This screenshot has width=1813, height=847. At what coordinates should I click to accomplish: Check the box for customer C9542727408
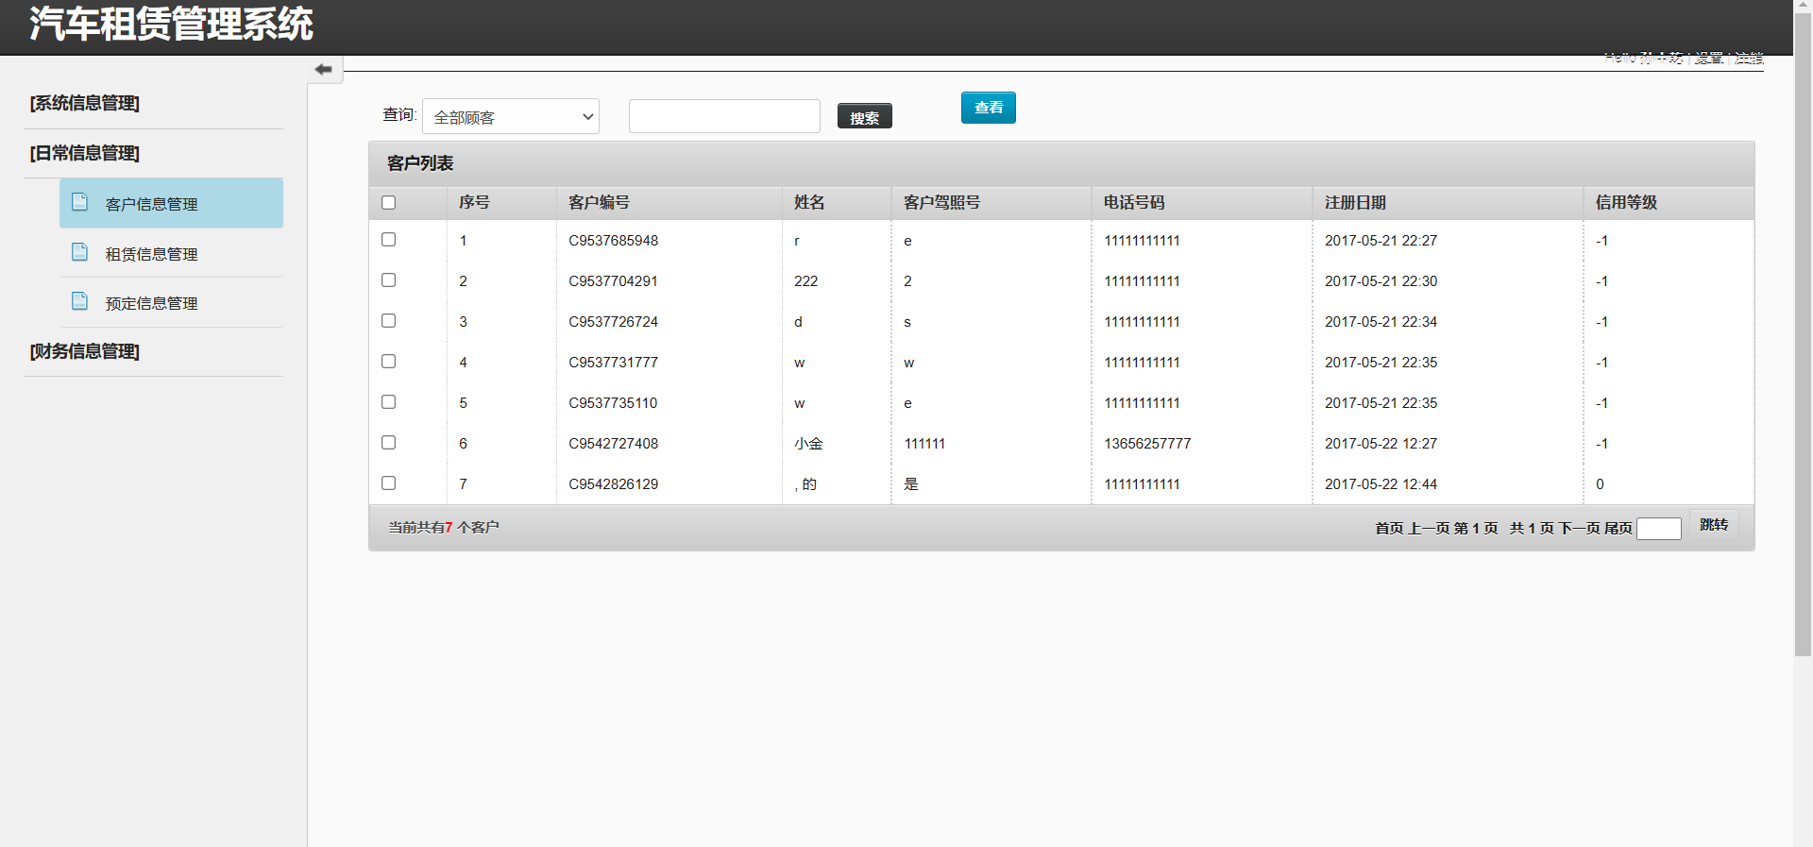click(x=388, y=442)
